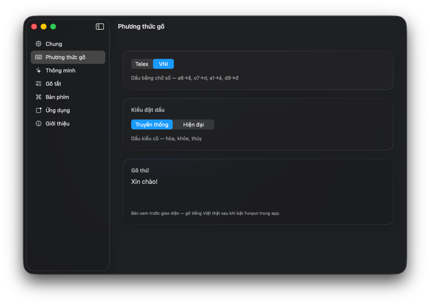The width and height of the screenshot is (430, 305).
Task: Switch input method to Telex
Action: point(142,64)
